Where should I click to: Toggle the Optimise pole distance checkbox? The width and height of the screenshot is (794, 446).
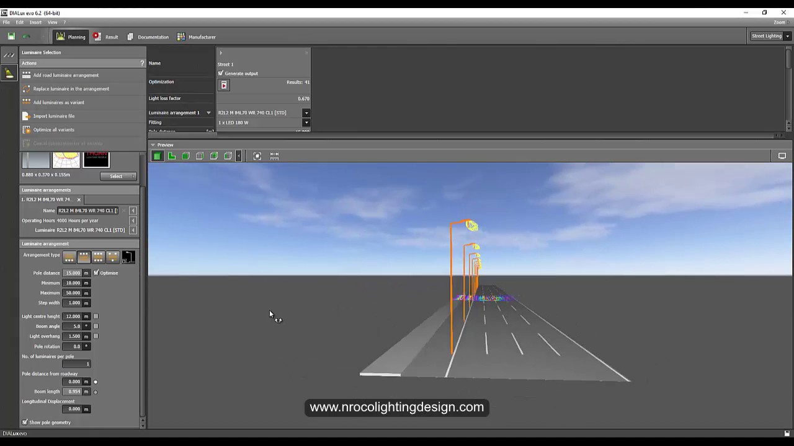coord(96,273)
